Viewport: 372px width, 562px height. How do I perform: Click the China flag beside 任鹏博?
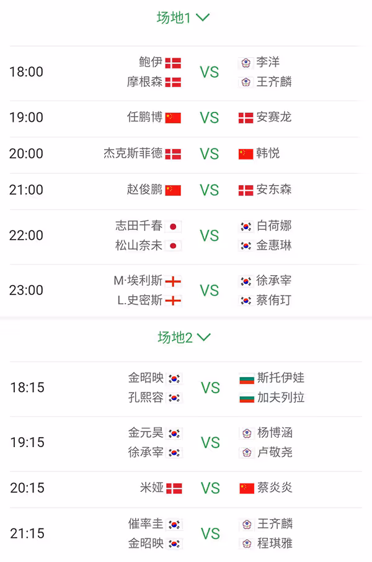[x=173, y=118]
